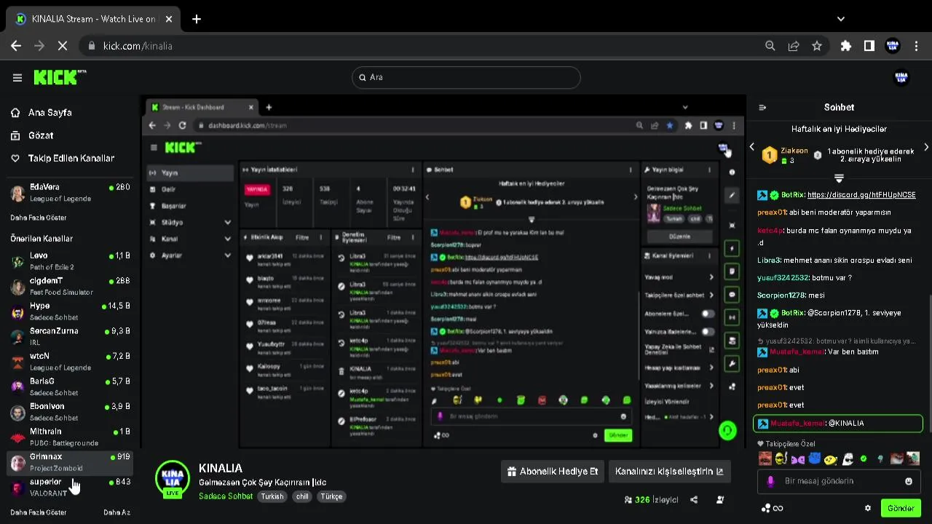Screen dimensions: 932x524
Task: Click the KINALIA live avatar
Action: [x=173, y=478]
